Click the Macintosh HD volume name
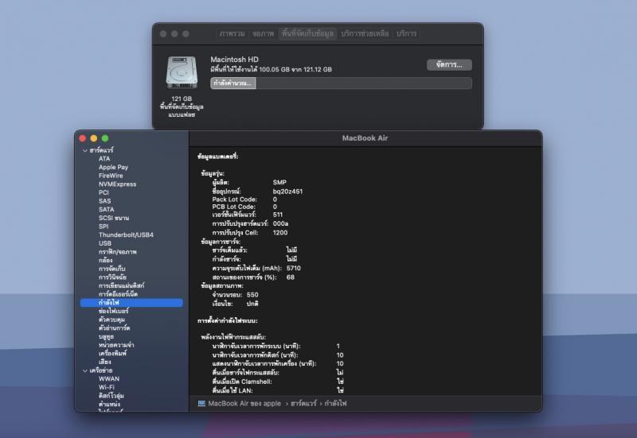 point(234,60)
